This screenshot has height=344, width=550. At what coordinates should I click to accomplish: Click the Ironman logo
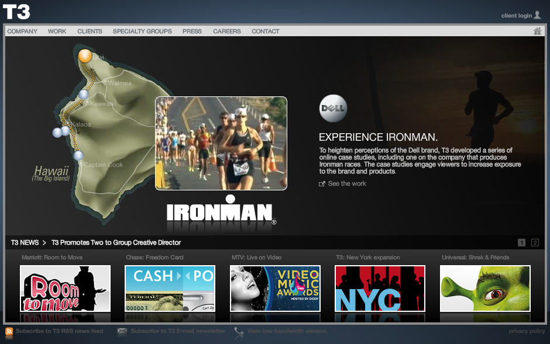(221, 209)
